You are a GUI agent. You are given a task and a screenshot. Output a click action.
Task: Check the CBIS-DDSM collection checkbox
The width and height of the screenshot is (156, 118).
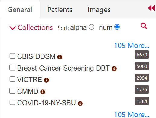point(12,56)
